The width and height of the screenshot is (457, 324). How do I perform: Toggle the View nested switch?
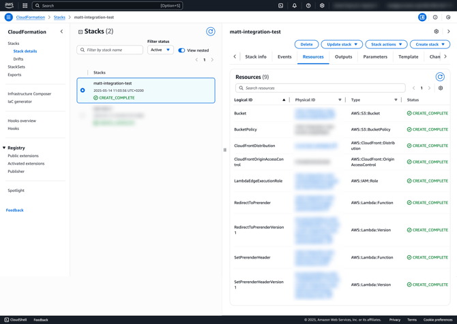(181, 50)
